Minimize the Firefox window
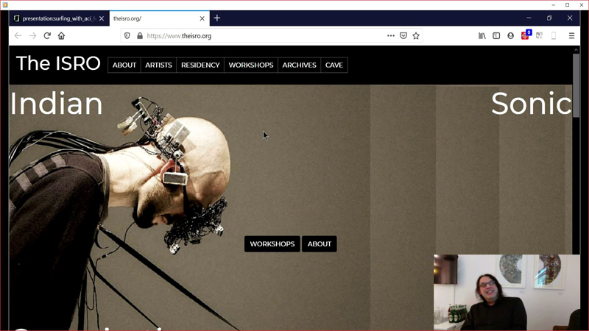This screenshot has height=331, width=589. click(529, 18)
